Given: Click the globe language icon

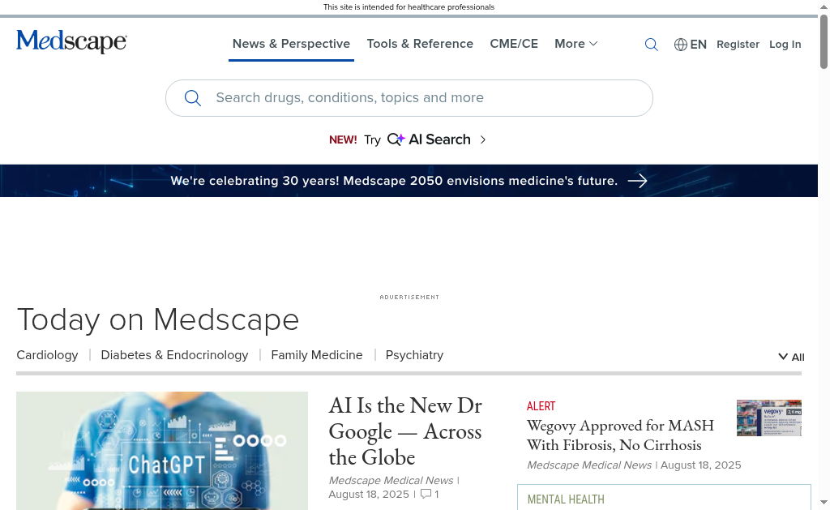Looking at the screenshot, I should pos(680,45).
